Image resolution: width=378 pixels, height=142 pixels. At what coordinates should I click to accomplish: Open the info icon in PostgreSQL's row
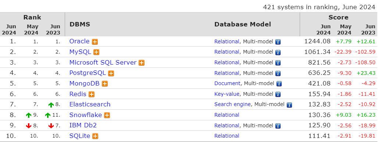(x=278, y=73)
